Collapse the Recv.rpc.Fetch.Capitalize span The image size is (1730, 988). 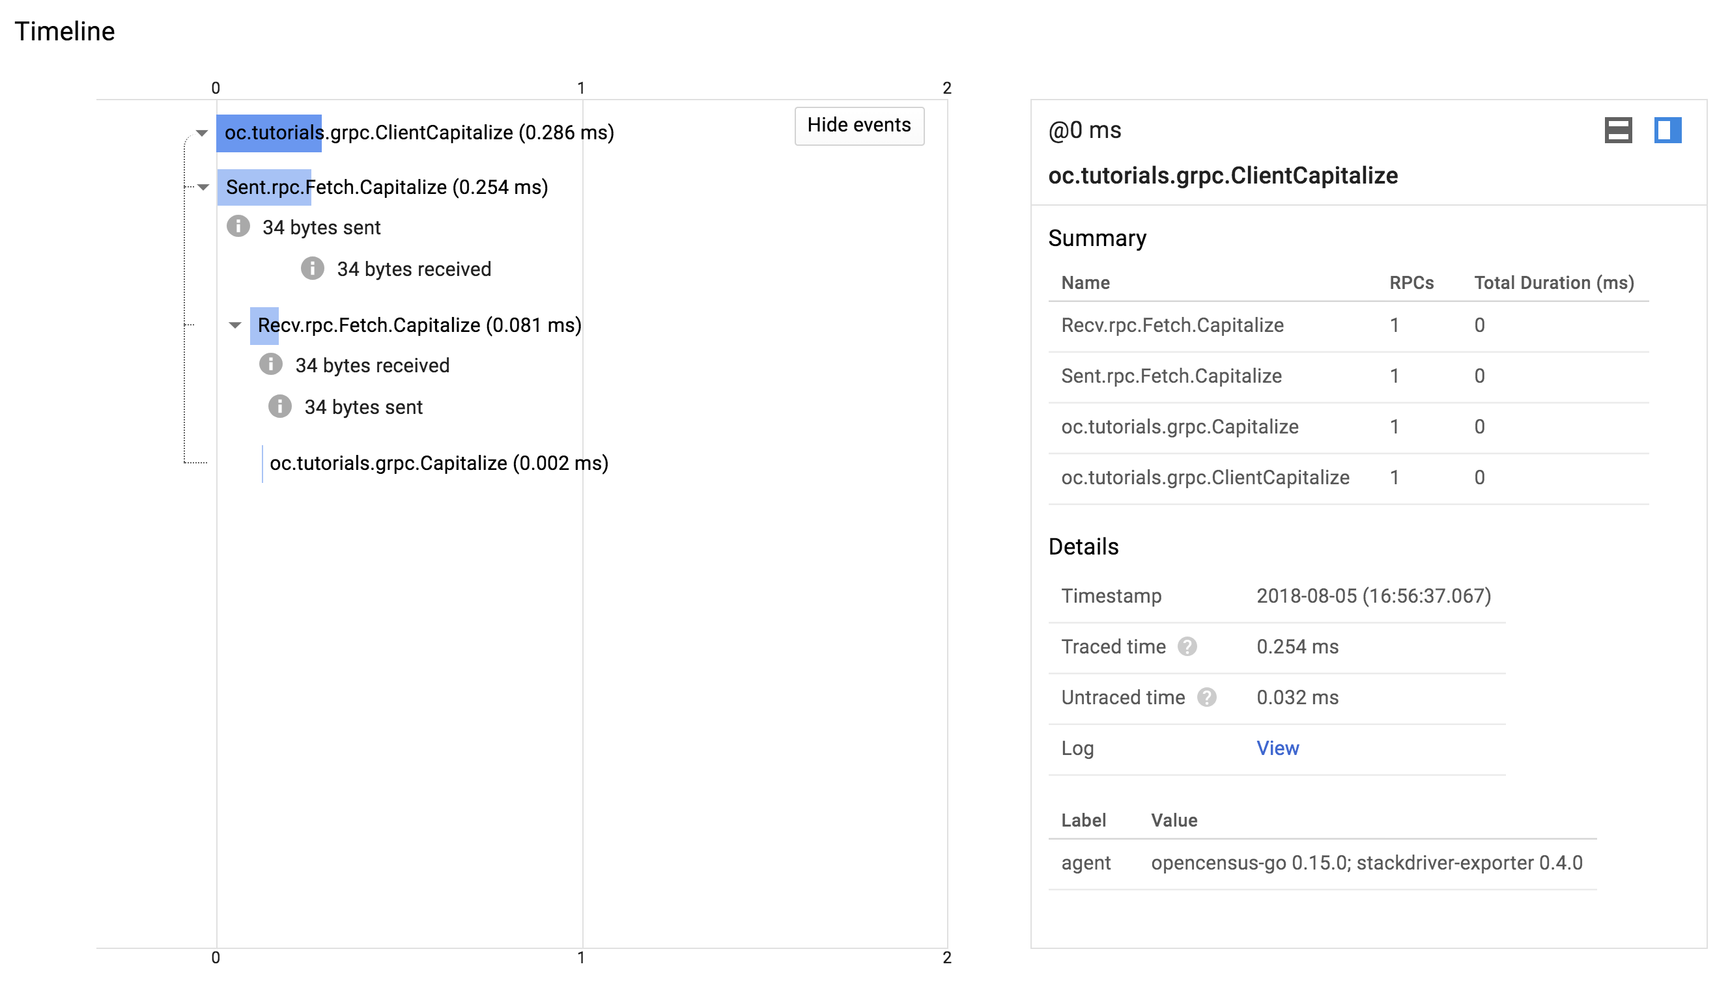(x=235, y=325)
